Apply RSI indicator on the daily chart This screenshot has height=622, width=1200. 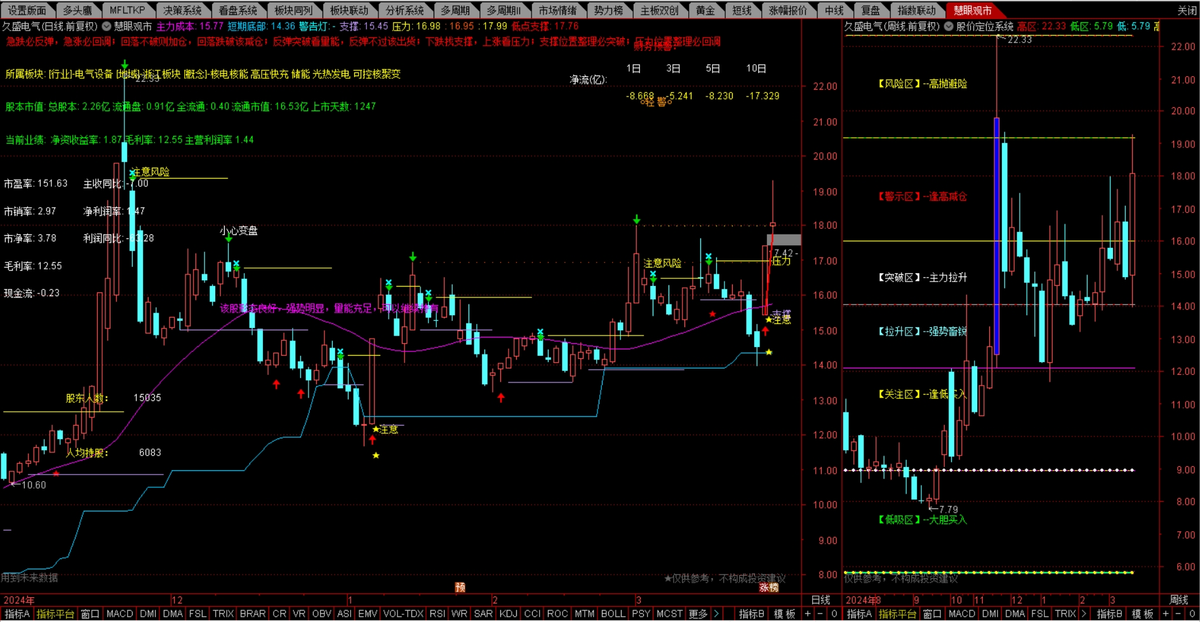(x=437, y=614)
